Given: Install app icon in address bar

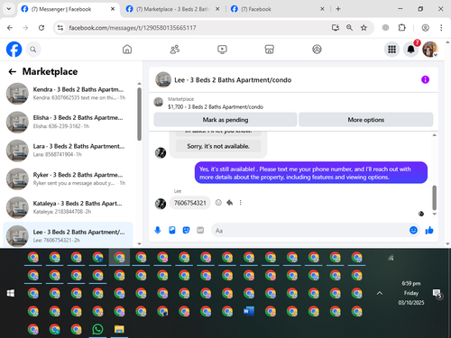Looking at the screenshot, I should tap(336, 28).
